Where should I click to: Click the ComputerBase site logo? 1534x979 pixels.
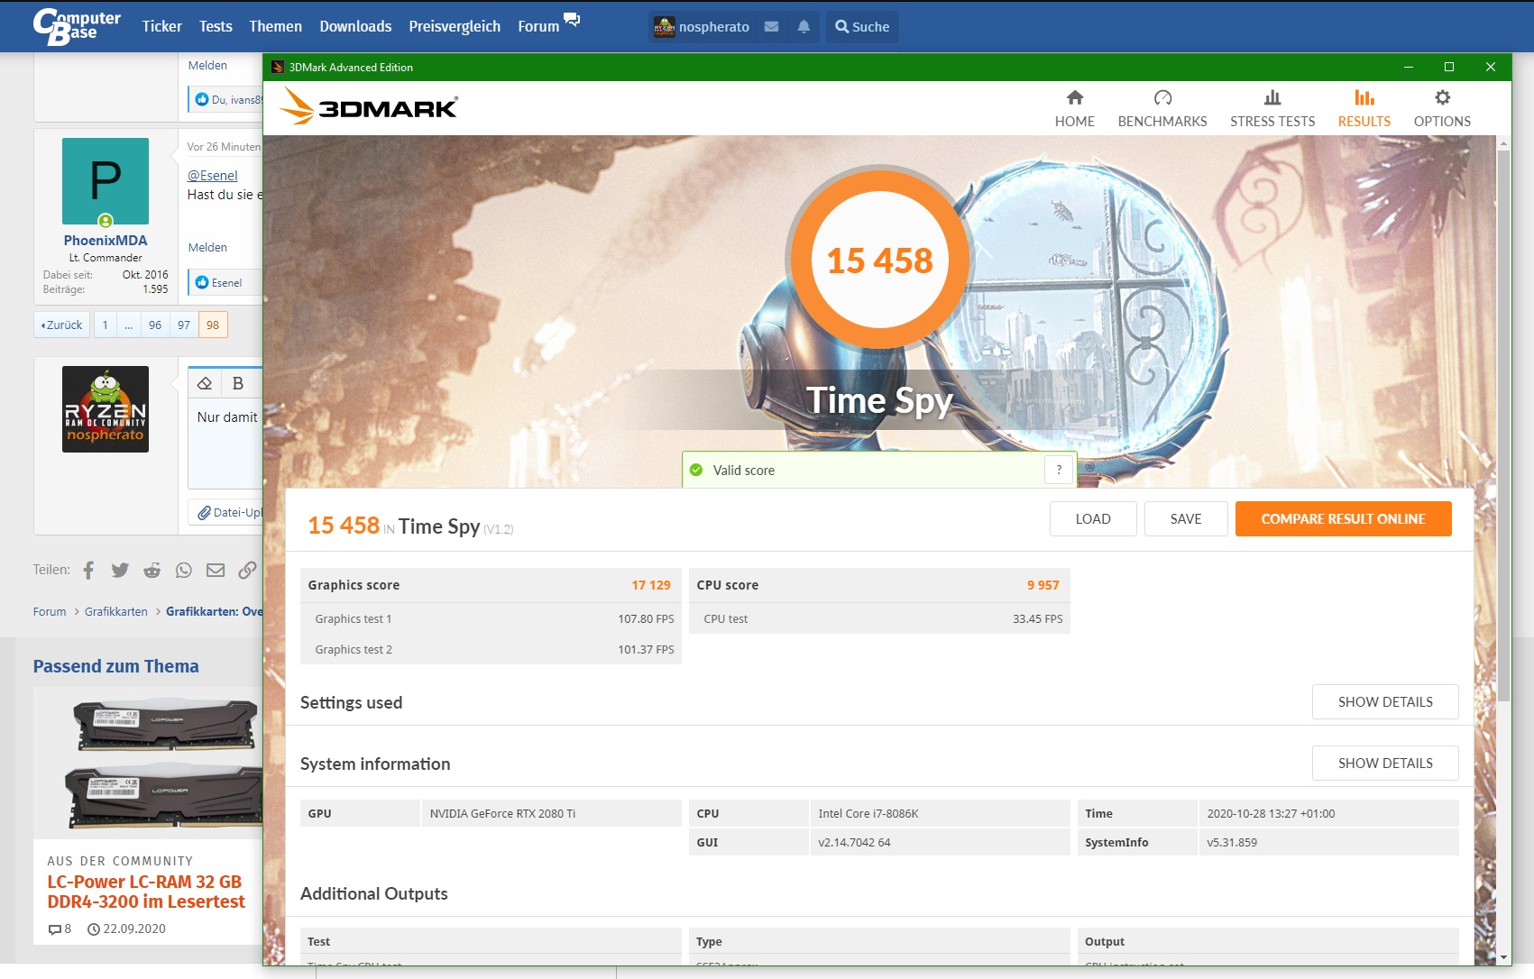click(x=77, y=26)
